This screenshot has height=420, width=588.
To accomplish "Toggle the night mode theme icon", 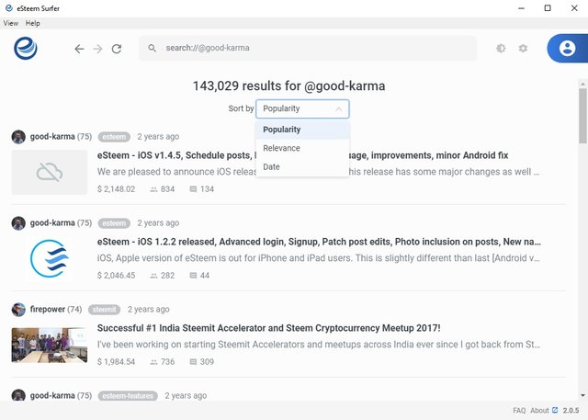I will (501, 48).
